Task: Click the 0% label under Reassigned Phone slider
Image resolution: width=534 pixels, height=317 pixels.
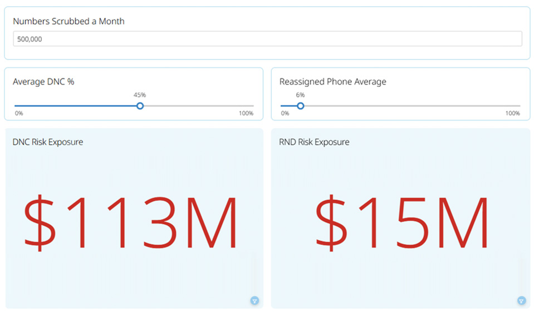Action: (285, 113)
